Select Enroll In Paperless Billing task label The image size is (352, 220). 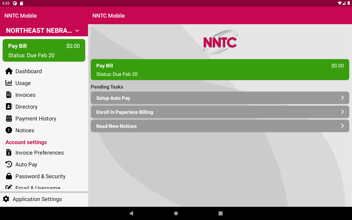point(125,112)
